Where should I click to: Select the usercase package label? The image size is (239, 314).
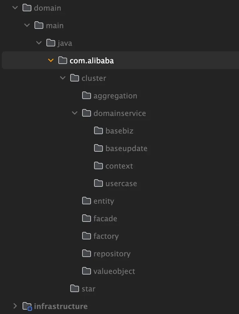coord(121,183)
